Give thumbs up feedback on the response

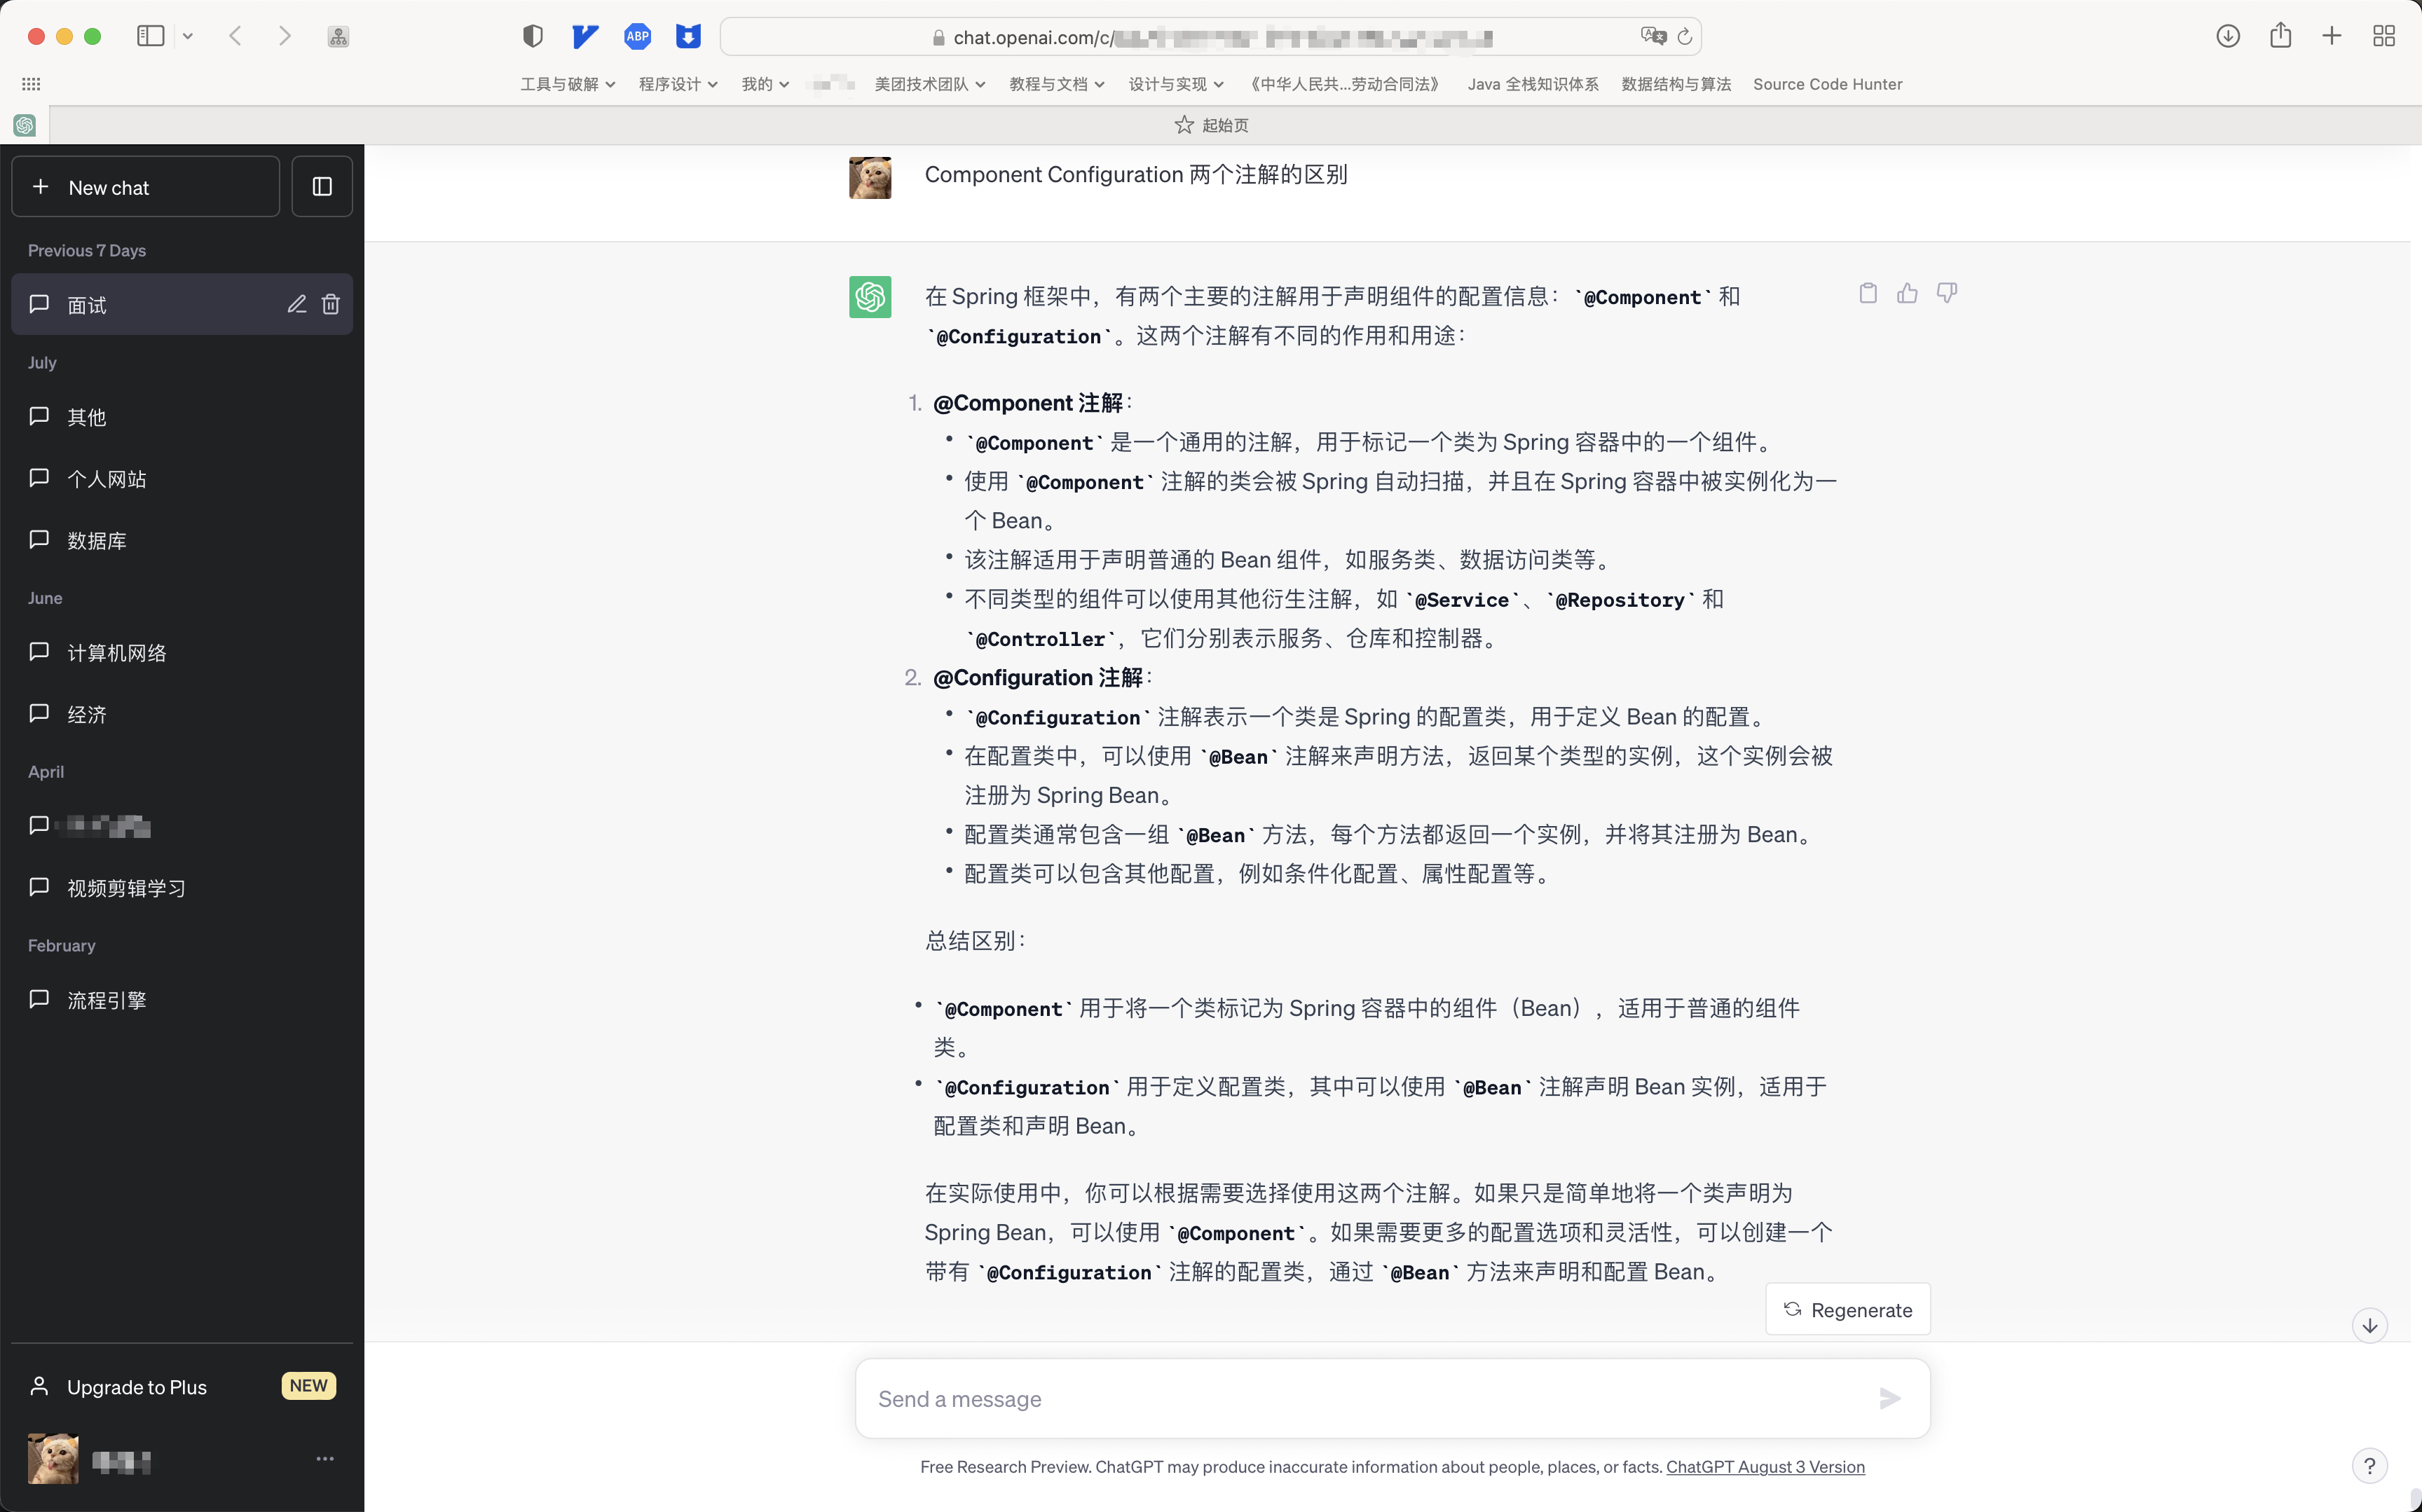[1906, 293]
